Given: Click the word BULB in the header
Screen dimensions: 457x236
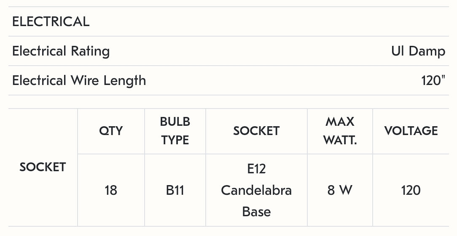Looking at the screenshot, I should 175,122.
